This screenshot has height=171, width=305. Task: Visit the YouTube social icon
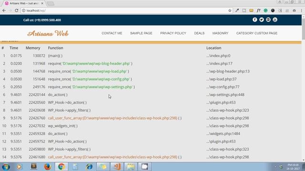(275, 19)
